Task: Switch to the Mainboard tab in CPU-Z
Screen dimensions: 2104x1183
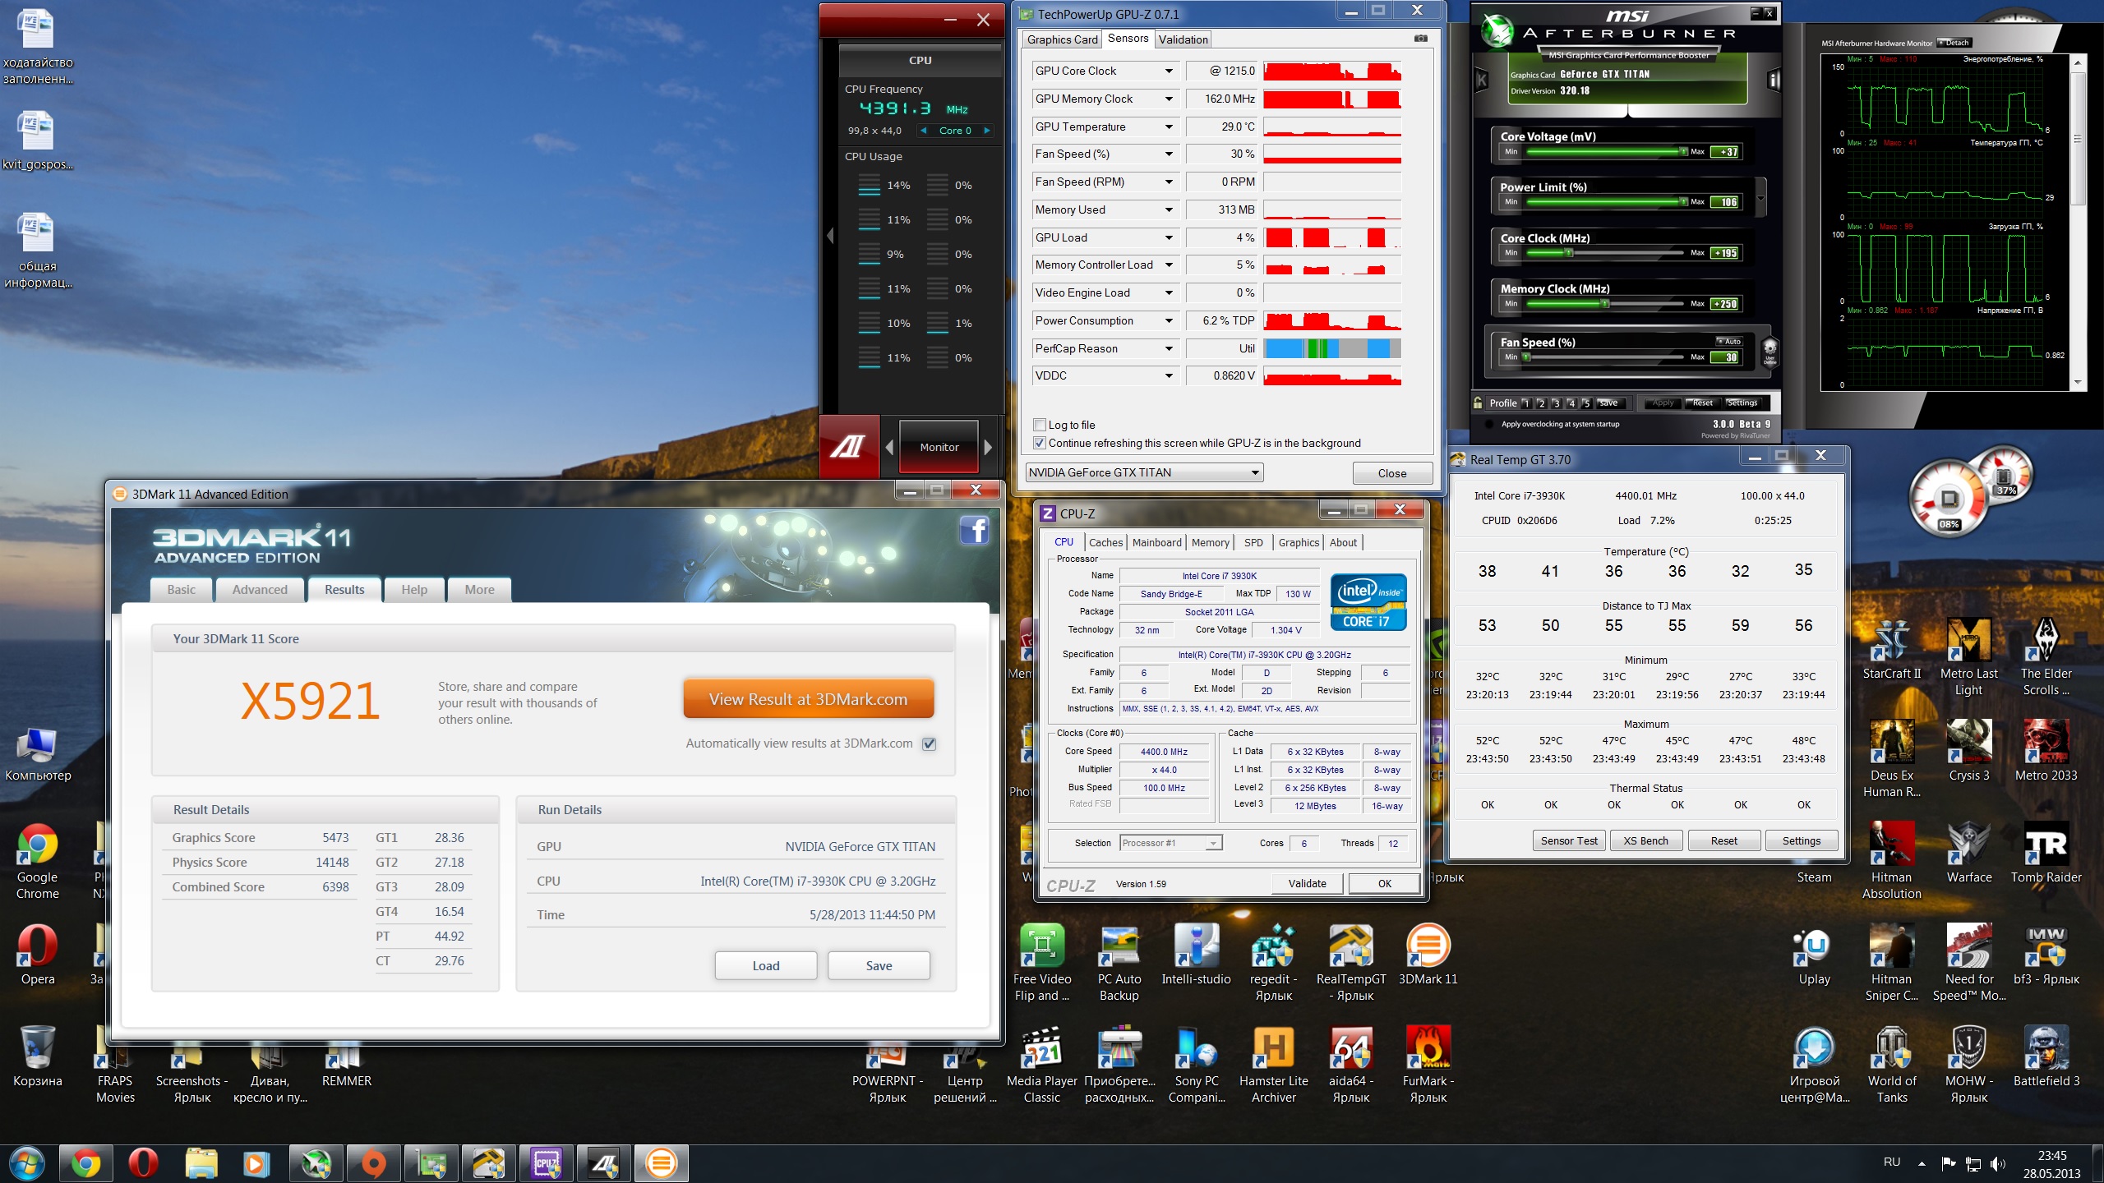Action: 1156,542
